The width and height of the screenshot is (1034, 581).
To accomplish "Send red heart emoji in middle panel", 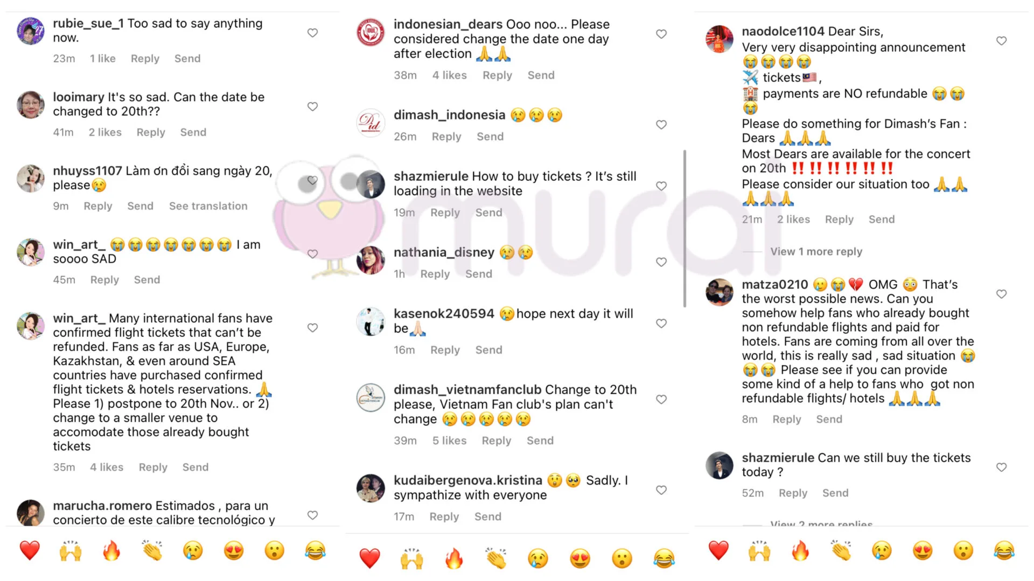I will pos(370,558).
